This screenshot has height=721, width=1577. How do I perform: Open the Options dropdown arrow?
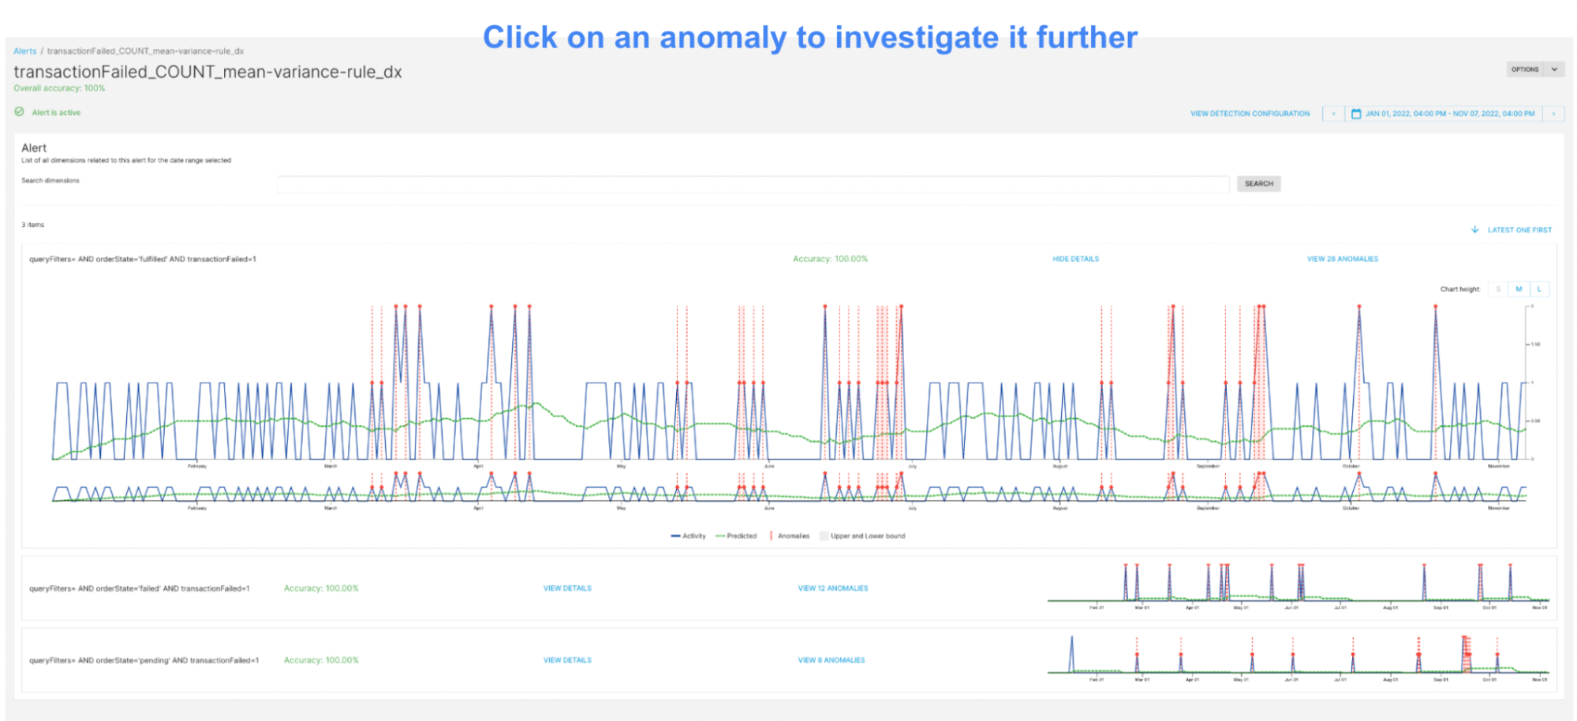1554,69
